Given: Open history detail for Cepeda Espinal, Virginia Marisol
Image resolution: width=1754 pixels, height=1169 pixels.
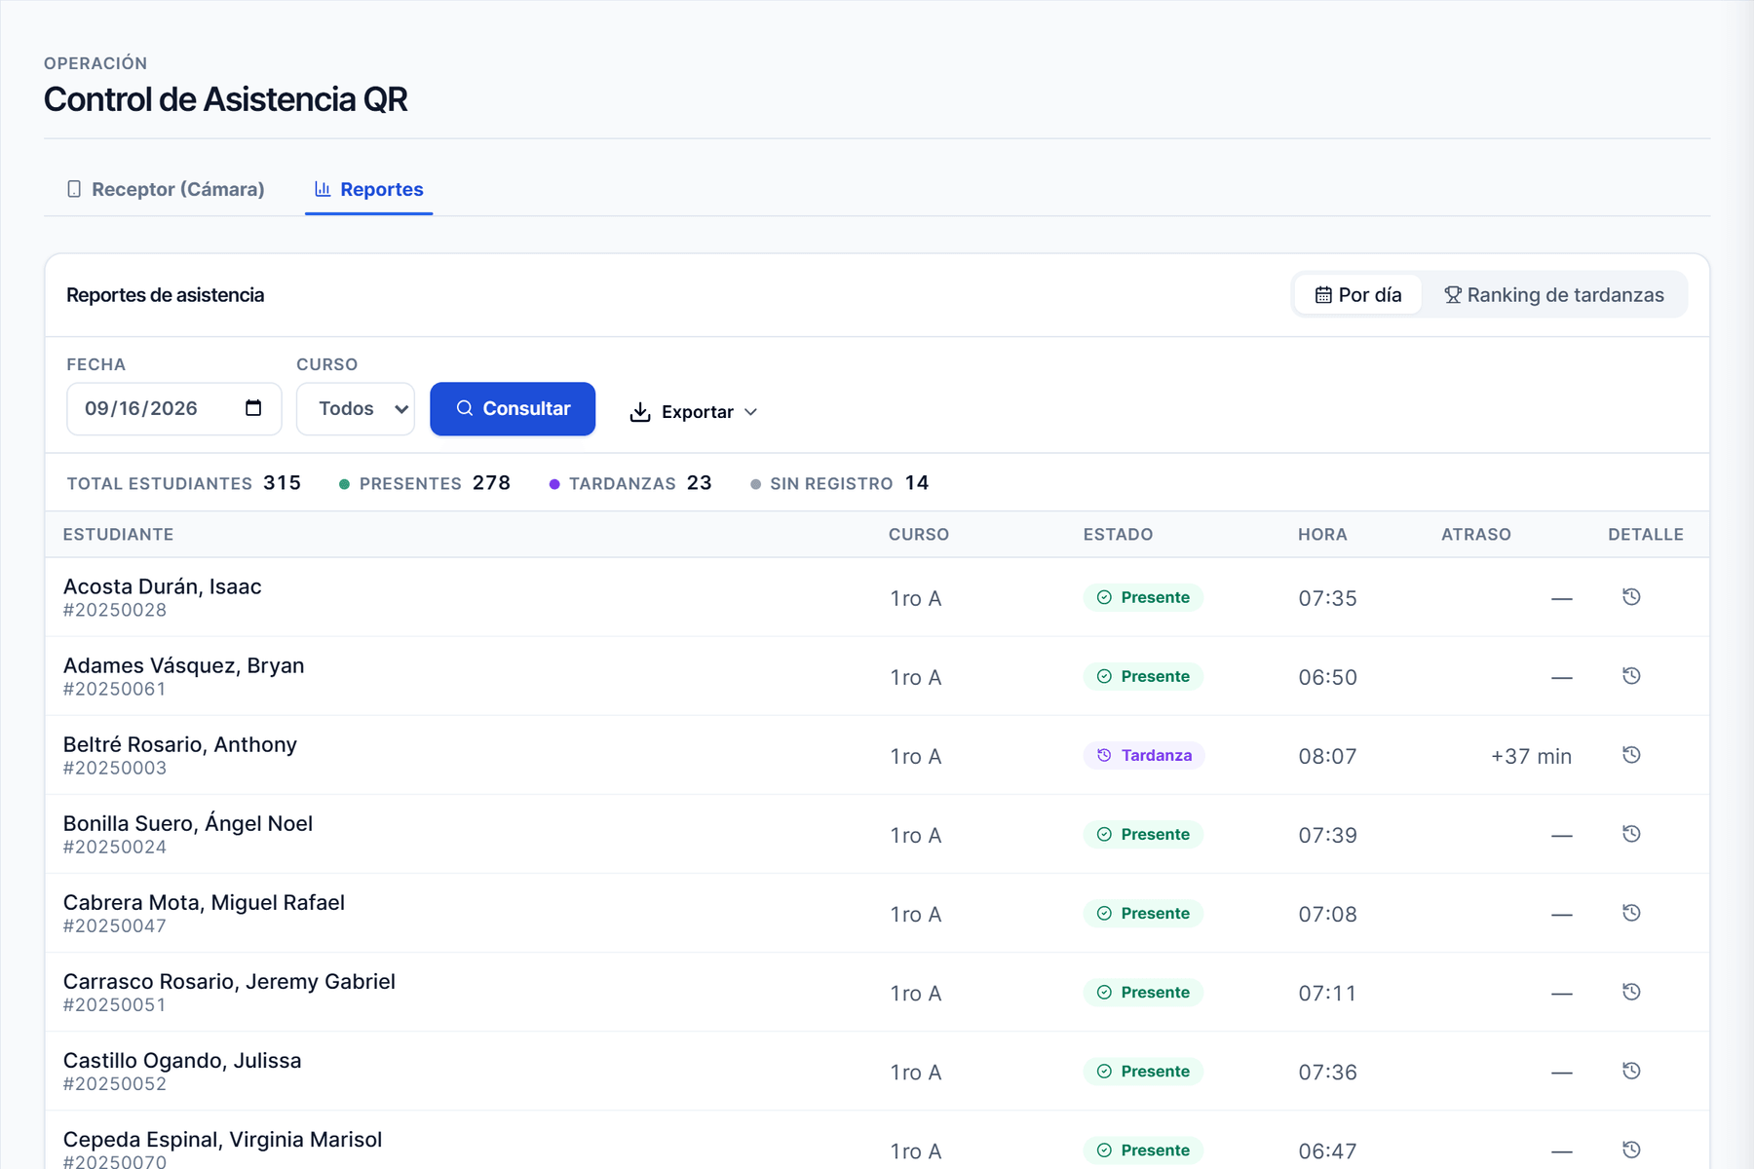Looking at the screenshot, I should [x=1631, y=1150].
